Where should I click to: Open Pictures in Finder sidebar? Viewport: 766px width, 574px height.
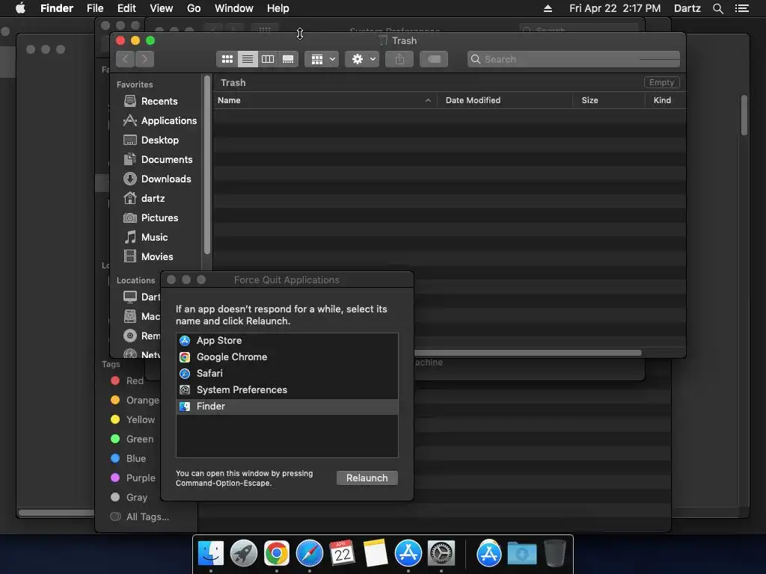pos(151,217)
